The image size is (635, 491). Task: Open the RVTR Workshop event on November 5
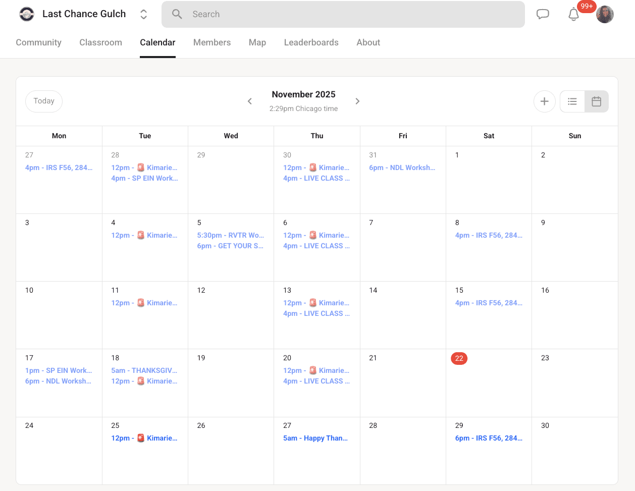click(231, 235)
